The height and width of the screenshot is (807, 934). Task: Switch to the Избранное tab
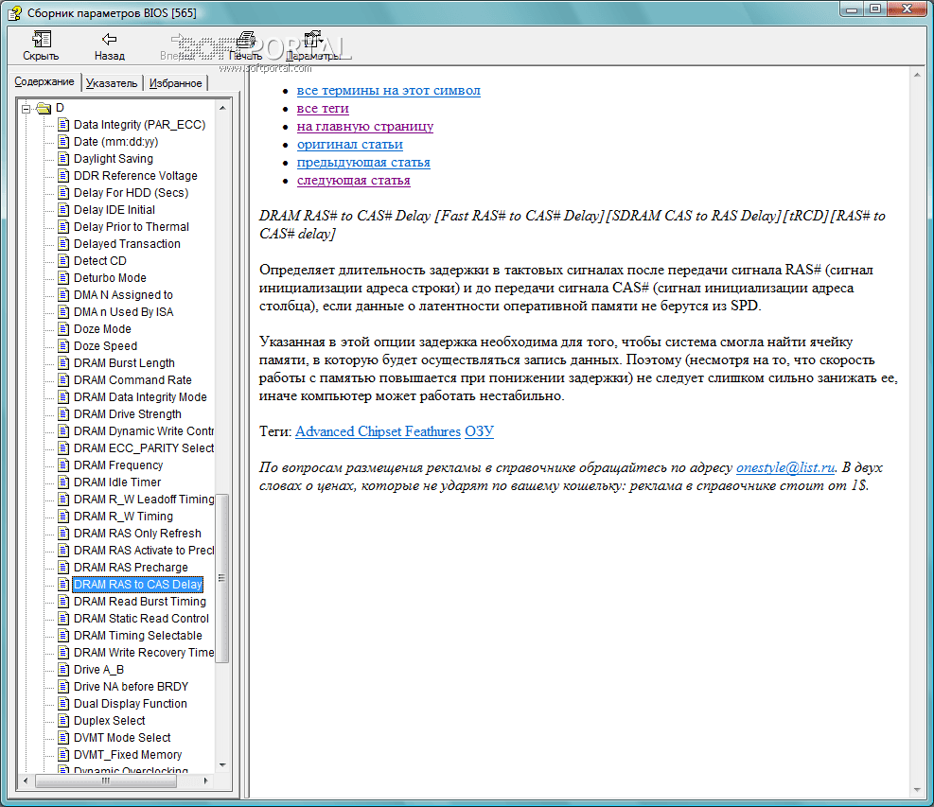pos(175,83)
